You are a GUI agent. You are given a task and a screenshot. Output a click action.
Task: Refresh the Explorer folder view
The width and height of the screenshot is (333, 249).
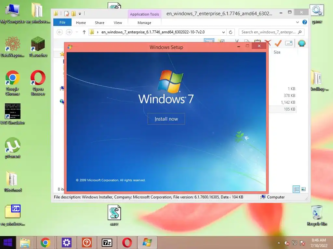231,32
